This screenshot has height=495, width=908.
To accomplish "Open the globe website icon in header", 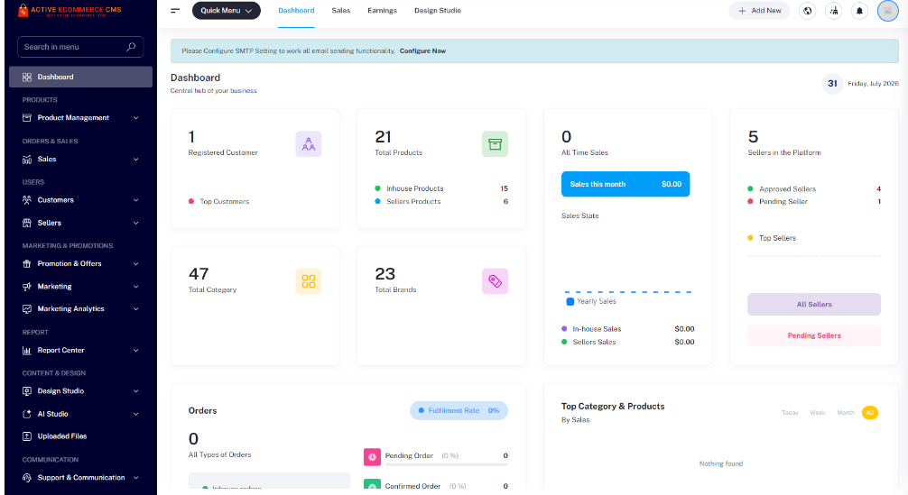I will pyautogui.click(x=807, y=11).
